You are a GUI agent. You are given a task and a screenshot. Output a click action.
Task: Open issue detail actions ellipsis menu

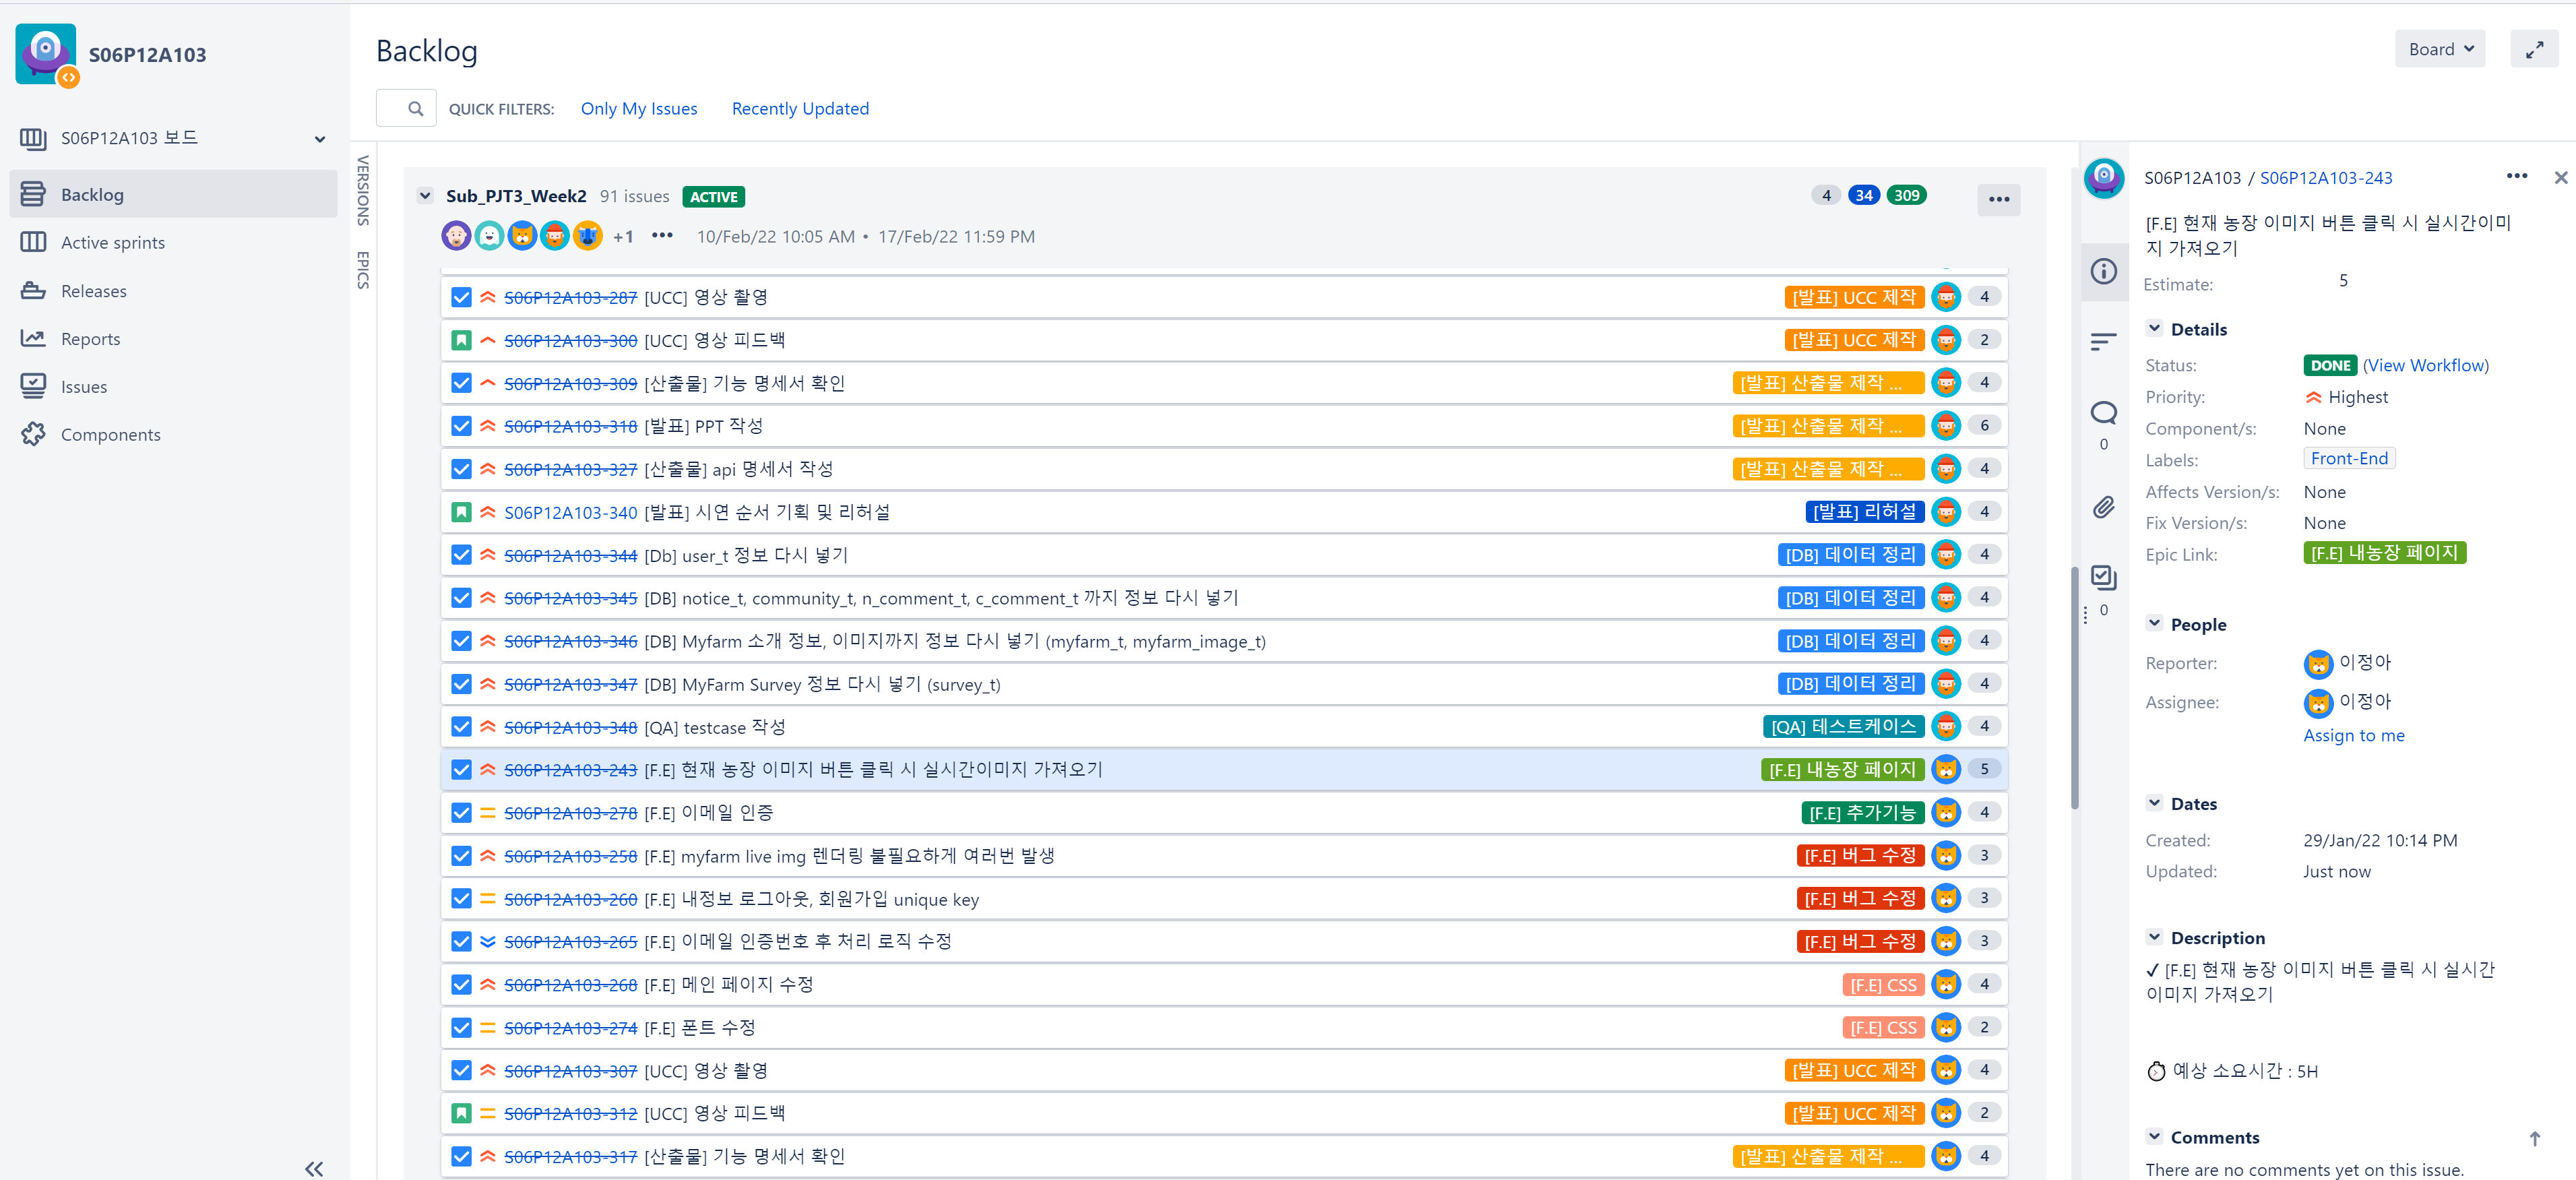(2516, 176)
